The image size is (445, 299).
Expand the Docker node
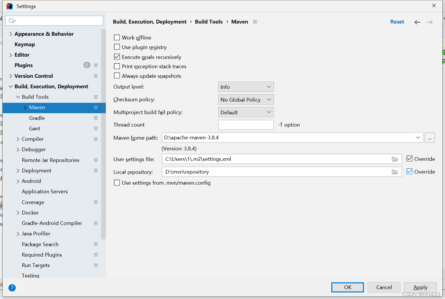(x=18, y=213)
